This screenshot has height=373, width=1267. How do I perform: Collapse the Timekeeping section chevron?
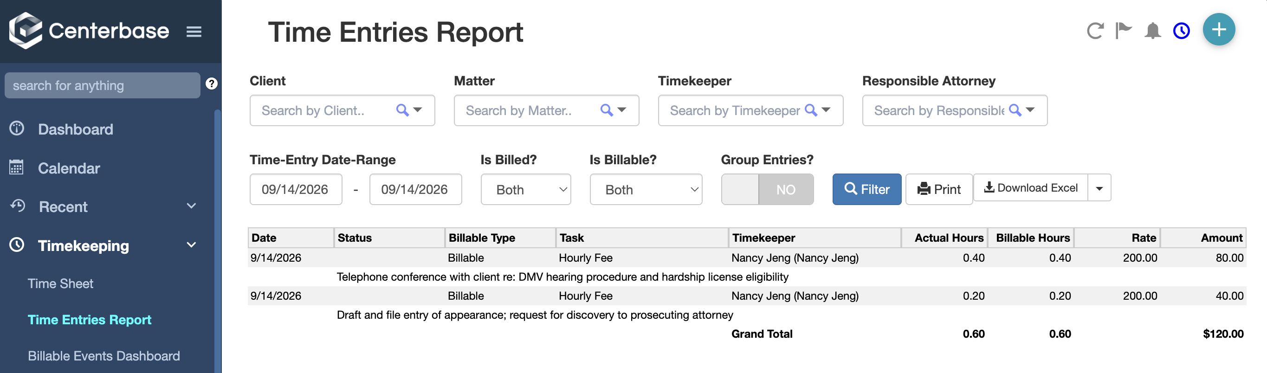(x=191, y=245)
